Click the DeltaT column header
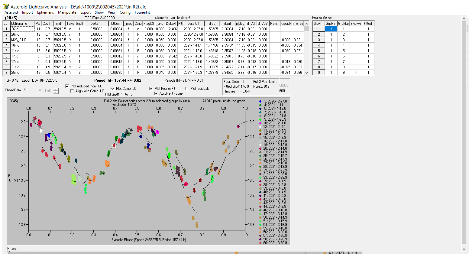469x254 pixels. [x=96, y=24]
